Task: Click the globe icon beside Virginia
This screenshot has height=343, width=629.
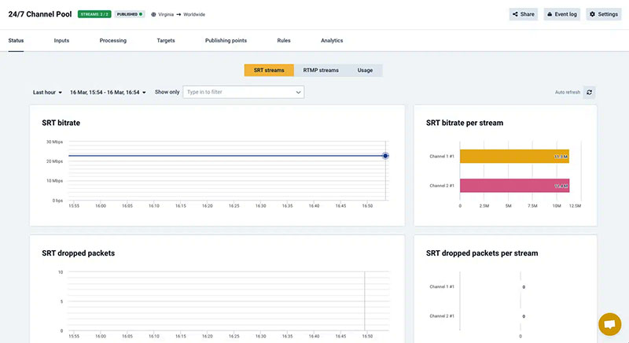Action: tap(153, 14)
